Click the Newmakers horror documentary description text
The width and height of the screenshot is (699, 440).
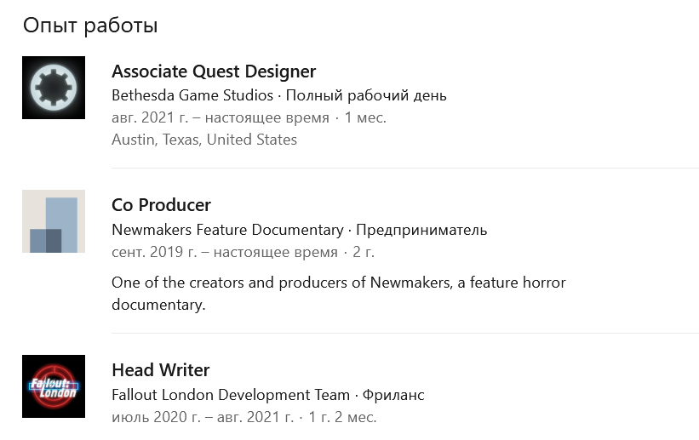[x=338, y=294]
